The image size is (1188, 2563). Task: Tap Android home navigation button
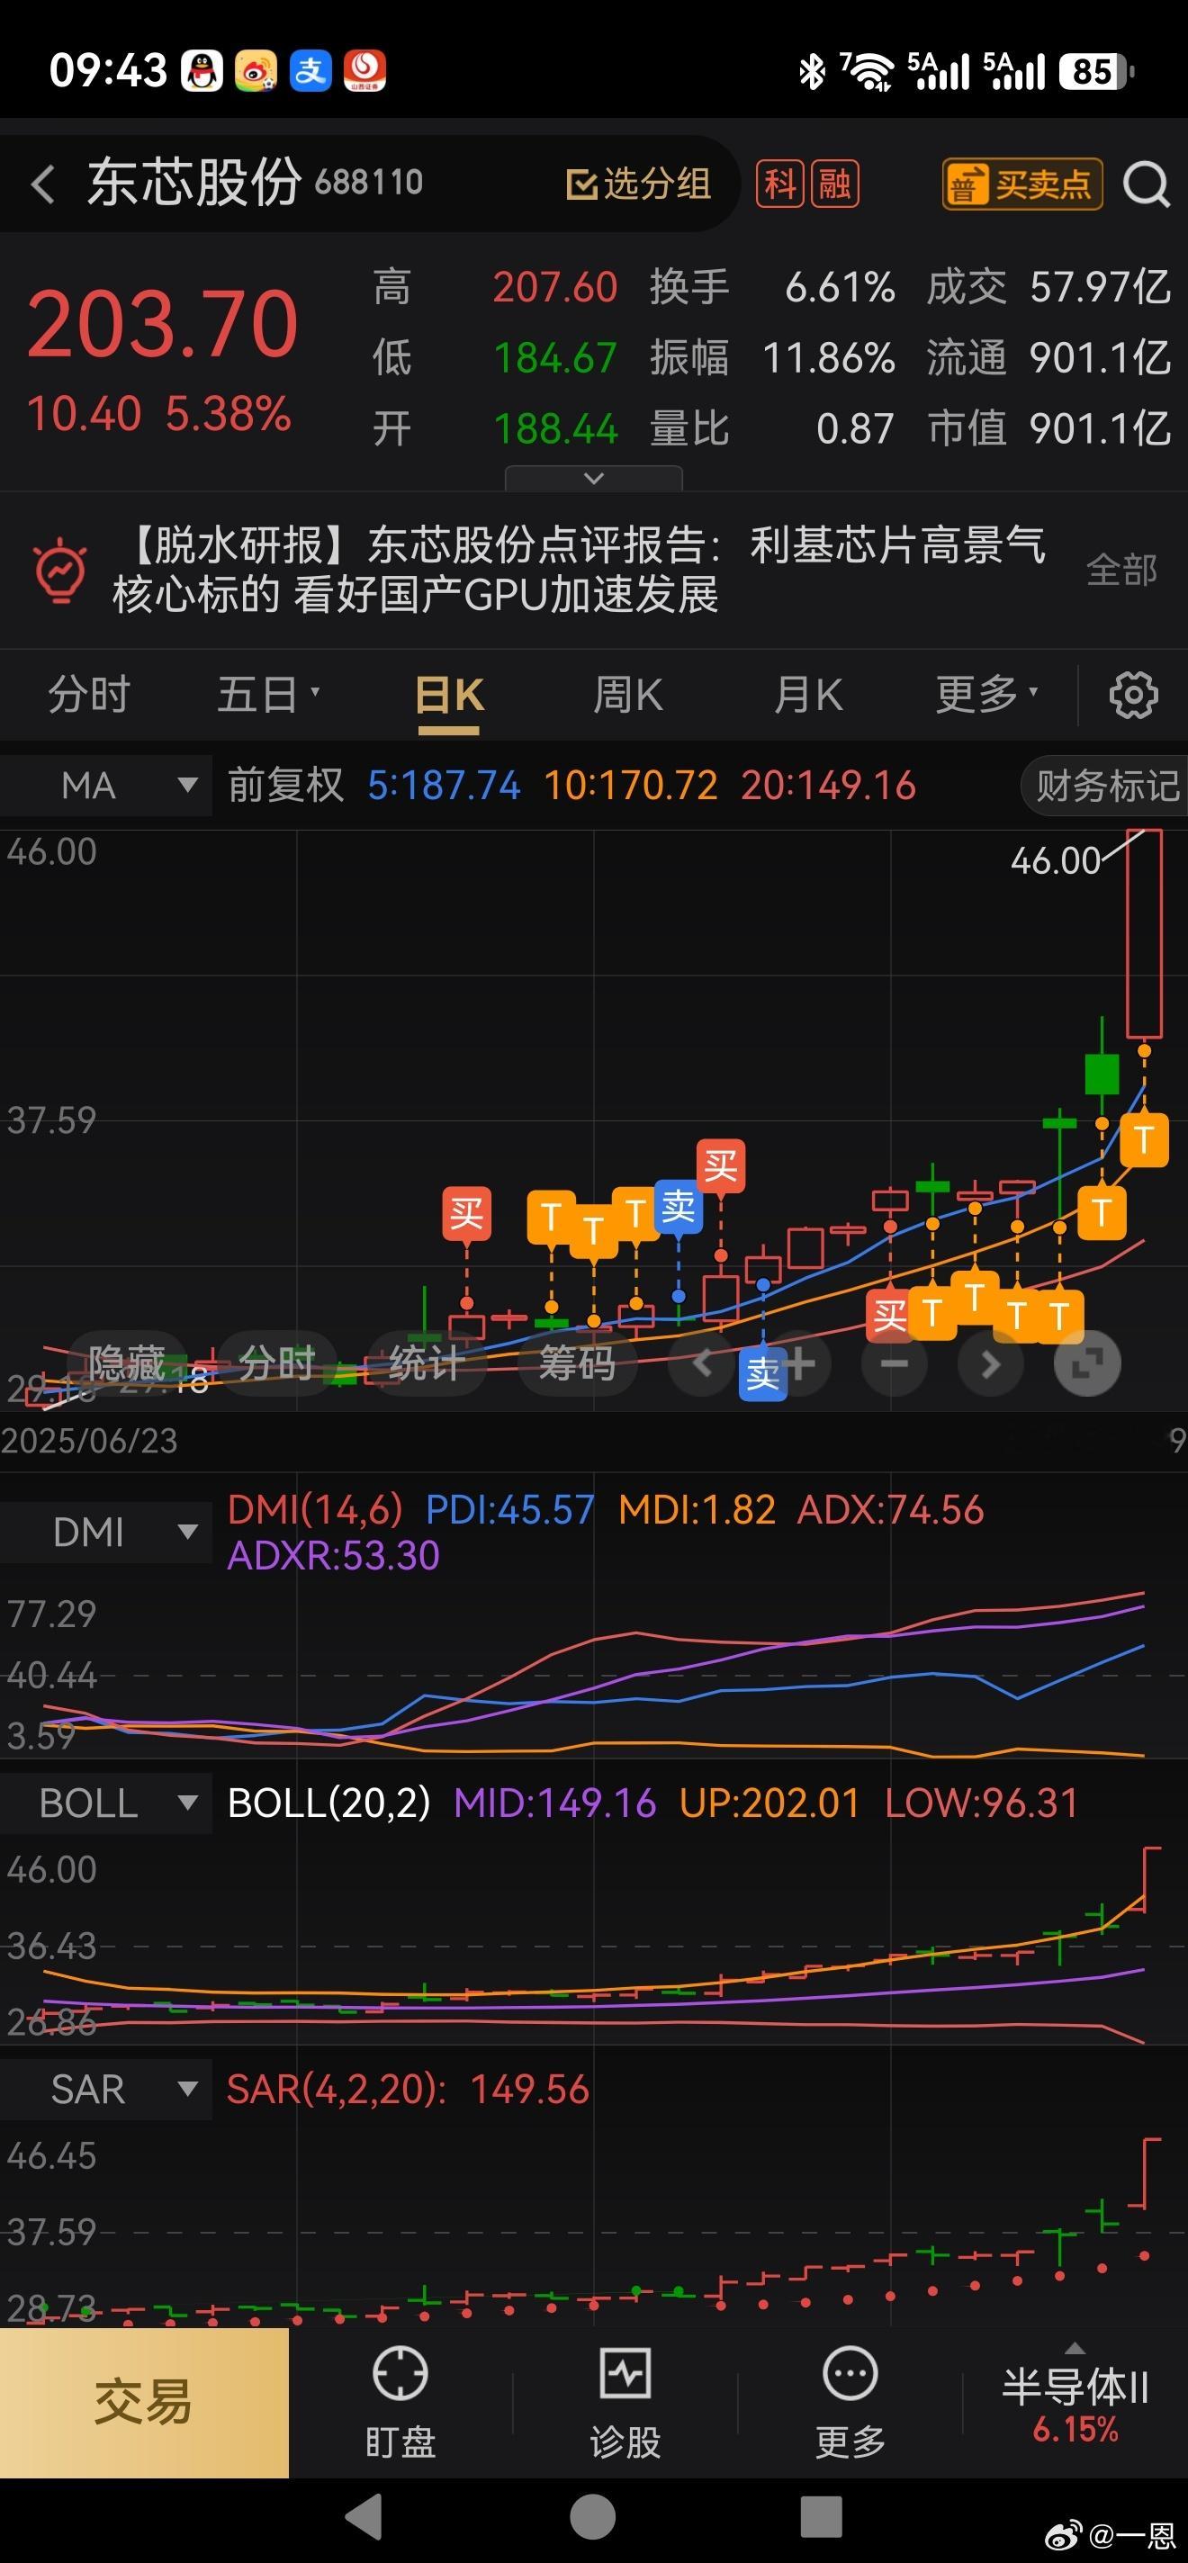tap(593, 2518)
